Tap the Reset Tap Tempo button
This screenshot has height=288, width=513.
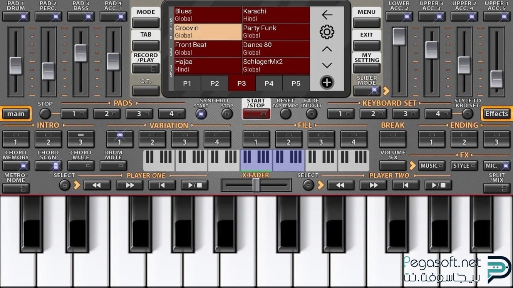285,114
